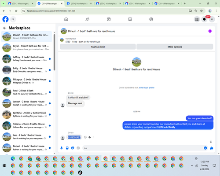
Task: Open the Reels video icon
Action: click(x=109, y=19)
